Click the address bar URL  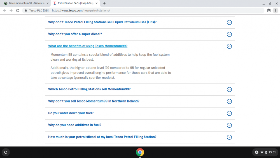coord(81,11)
